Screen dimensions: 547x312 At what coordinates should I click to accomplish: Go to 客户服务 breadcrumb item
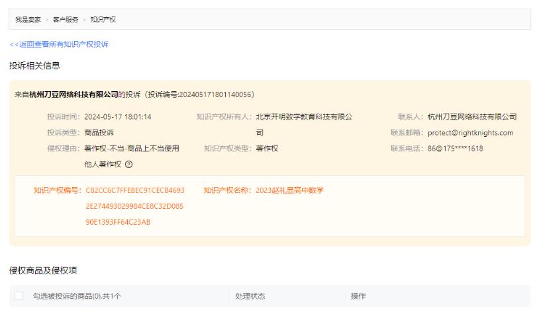tap(65, 19)
